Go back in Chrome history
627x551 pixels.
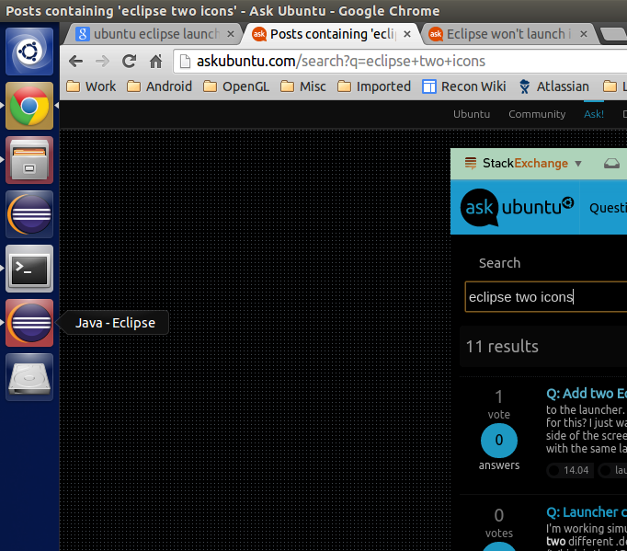(x=75, y=62)
